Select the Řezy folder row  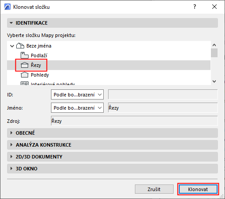(109, 65)
